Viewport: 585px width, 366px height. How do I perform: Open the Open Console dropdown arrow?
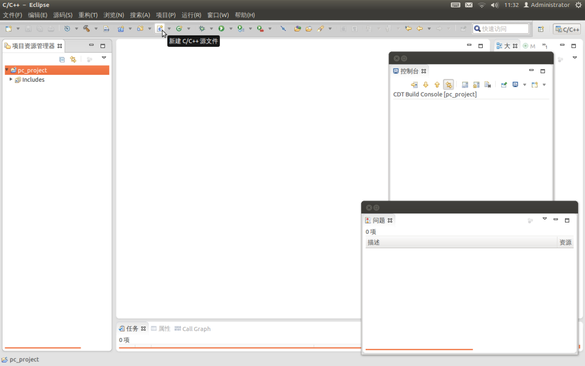click(x=544, y=84)
